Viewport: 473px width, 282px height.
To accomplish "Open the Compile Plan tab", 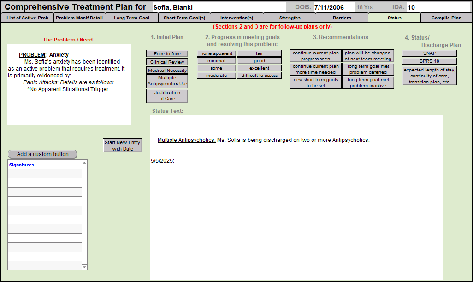I will (446, 18).
